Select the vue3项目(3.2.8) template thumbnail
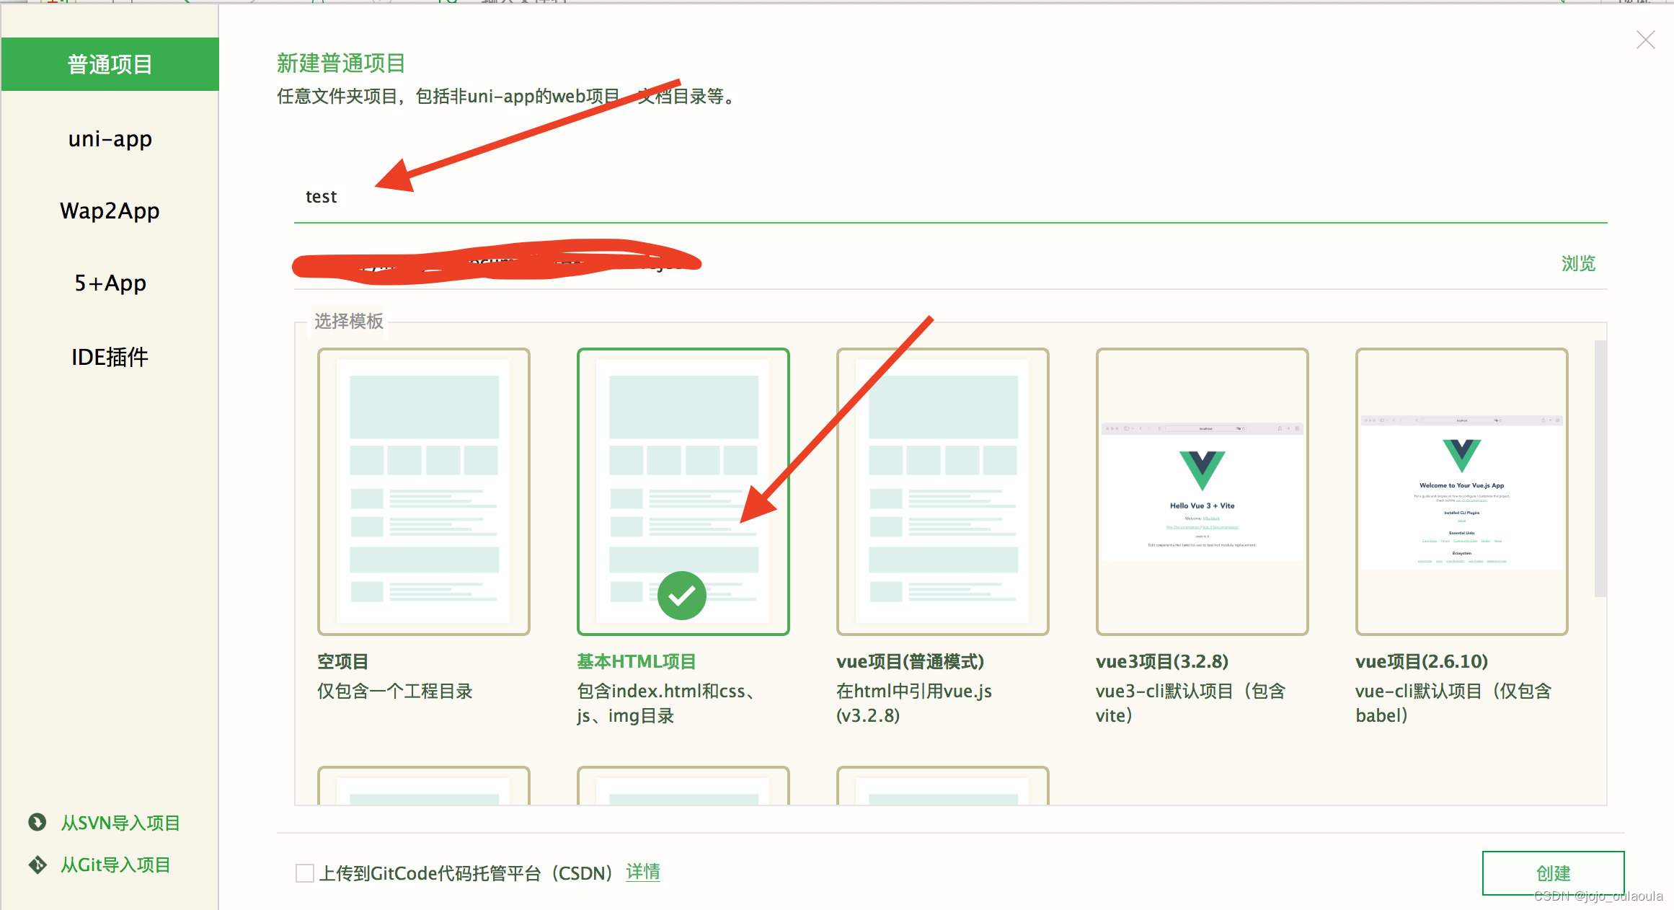Viewport: 1674px width, 910px height. click(x=1202, y=491)
